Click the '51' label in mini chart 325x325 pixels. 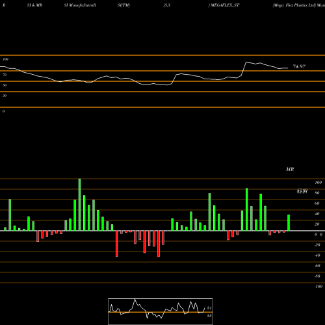(209, 308)
